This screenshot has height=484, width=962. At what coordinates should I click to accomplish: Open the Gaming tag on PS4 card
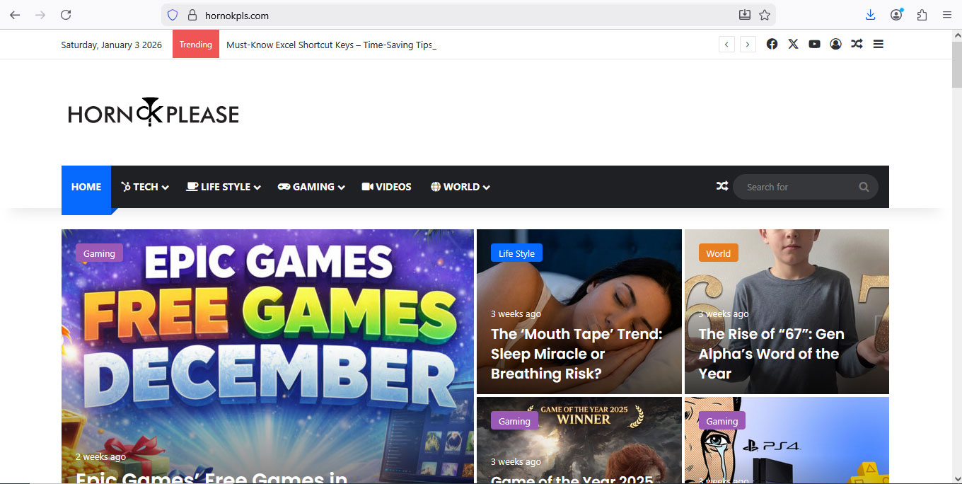pos(721,421)
